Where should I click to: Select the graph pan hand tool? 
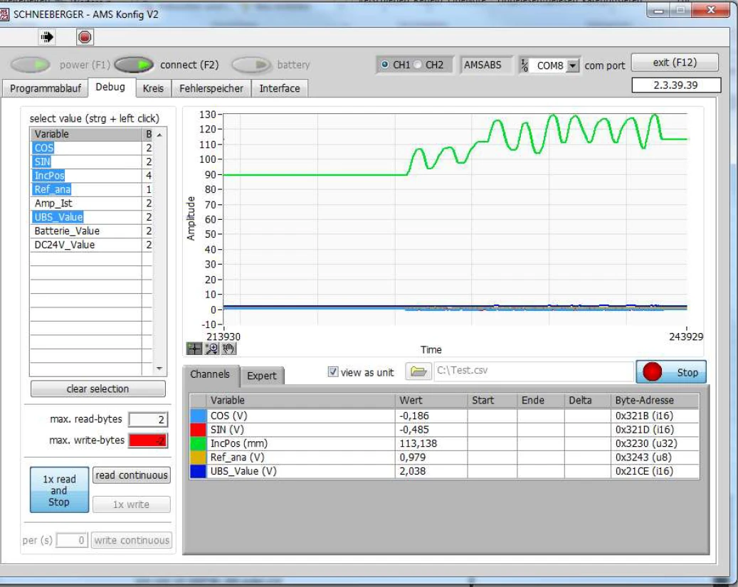228,348
